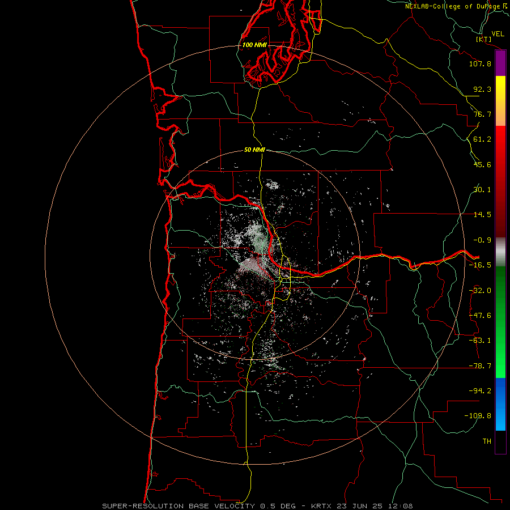Click the -63.1 value on the velocity scale

pyautogui.click(x=480, y=341)
